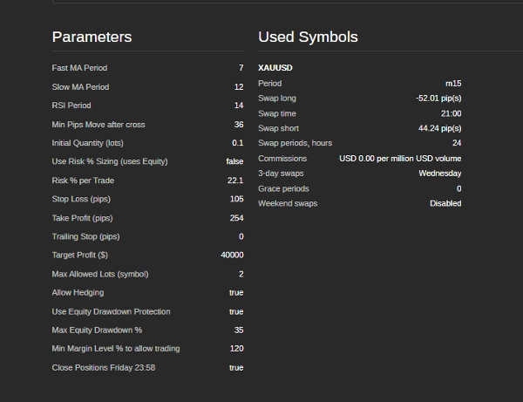Viewport: 523px width, 402px height.
Task: Click the 3-day swaps label
Action: click(281, 174)
